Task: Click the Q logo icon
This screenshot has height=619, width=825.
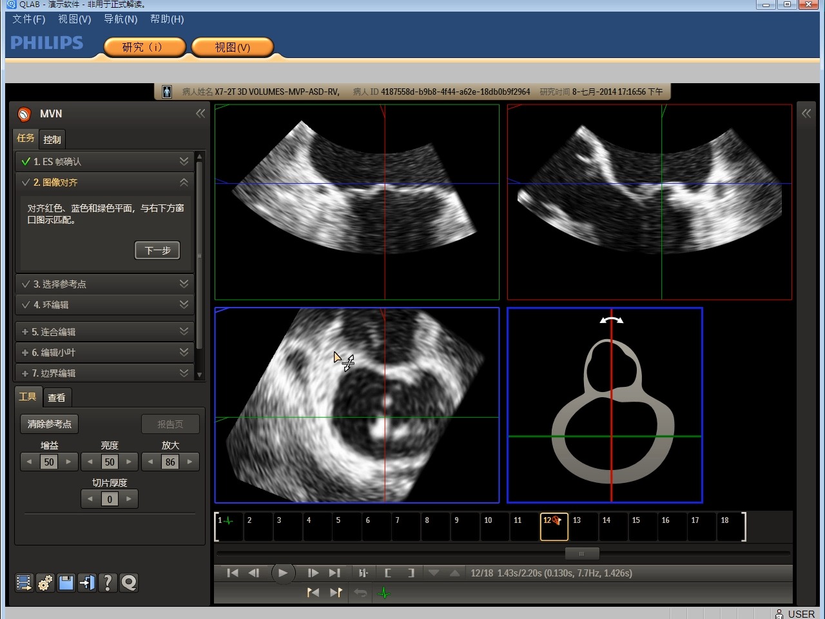Action: [x=129, y=583]
